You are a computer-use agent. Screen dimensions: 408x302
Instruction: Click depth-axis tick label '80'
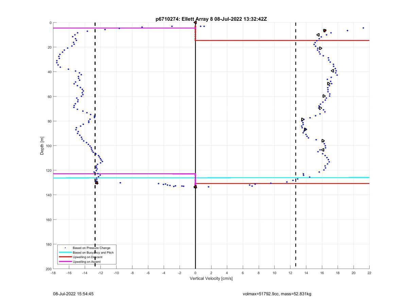click(x=49, y=121)
